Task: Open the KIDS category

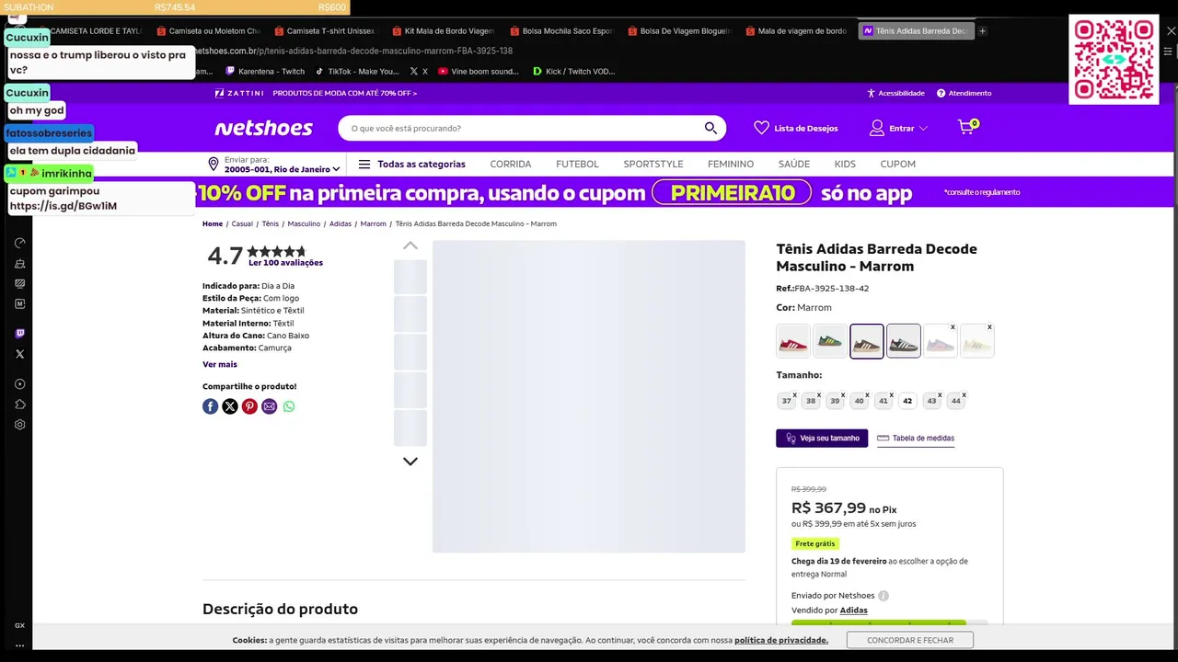Action: (x=845, y=165)
